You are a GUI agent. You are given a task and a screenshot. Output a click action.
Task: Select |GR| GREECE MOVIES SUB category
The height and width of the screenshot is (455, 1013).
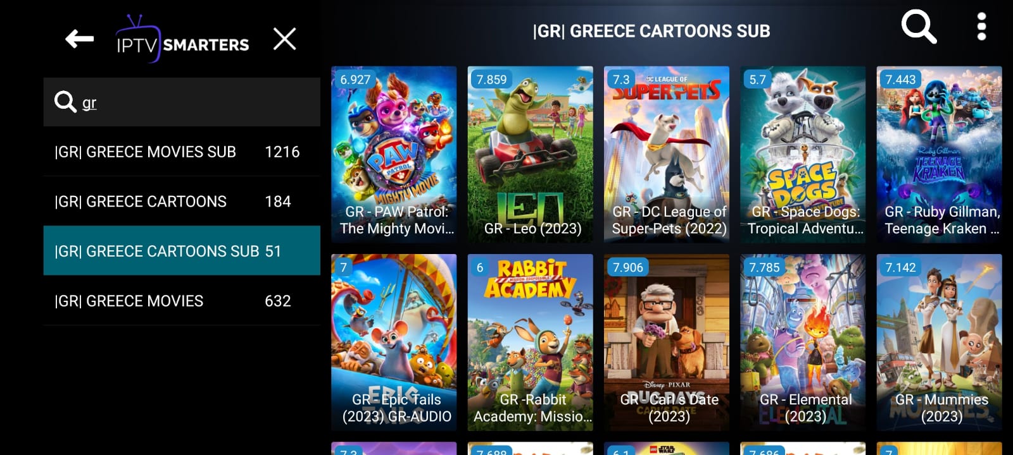182,152
